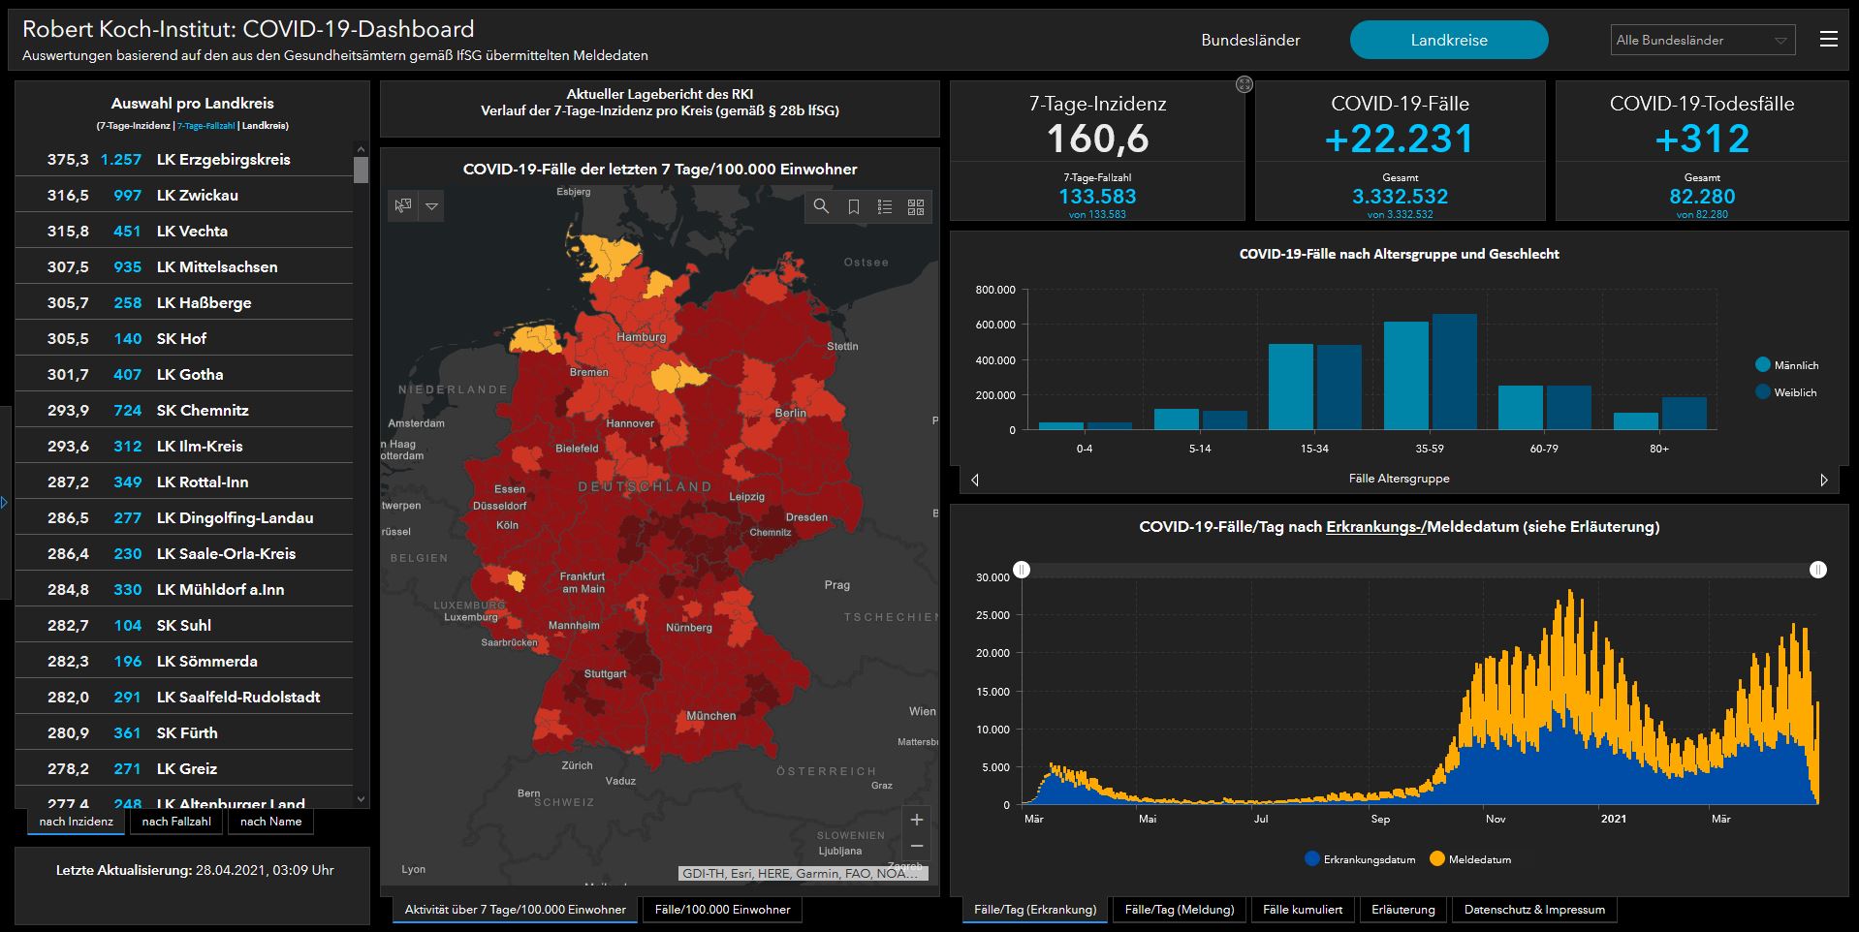The image size is (1859, 932).
Task: Show the map legend list icon
Action: click(884, 206)
